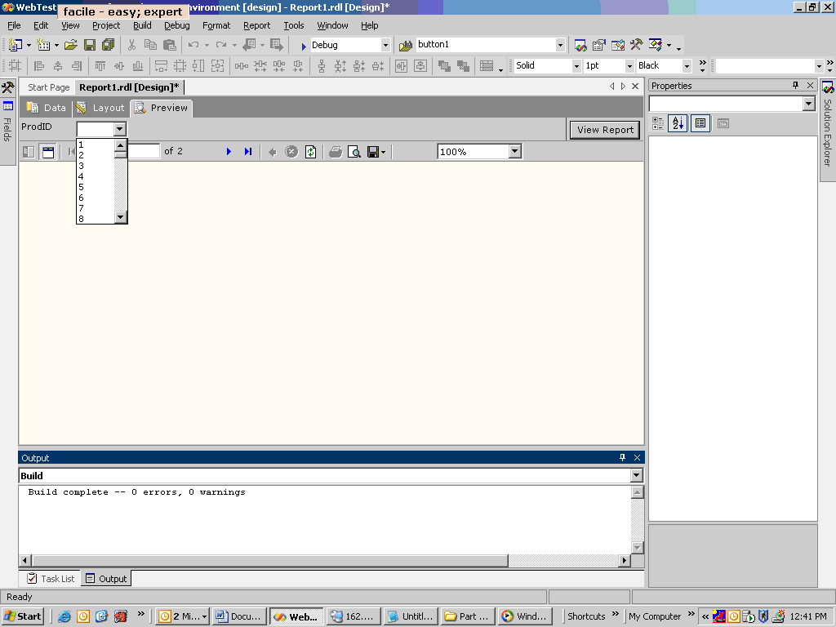836x627 pixels.
Task: Open the 100% zoom dropdown
Action: tap(514, 151)
